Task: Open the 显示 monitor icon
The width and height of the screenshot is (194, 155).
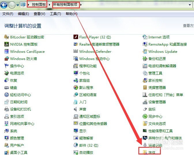Action: [76, 131]
